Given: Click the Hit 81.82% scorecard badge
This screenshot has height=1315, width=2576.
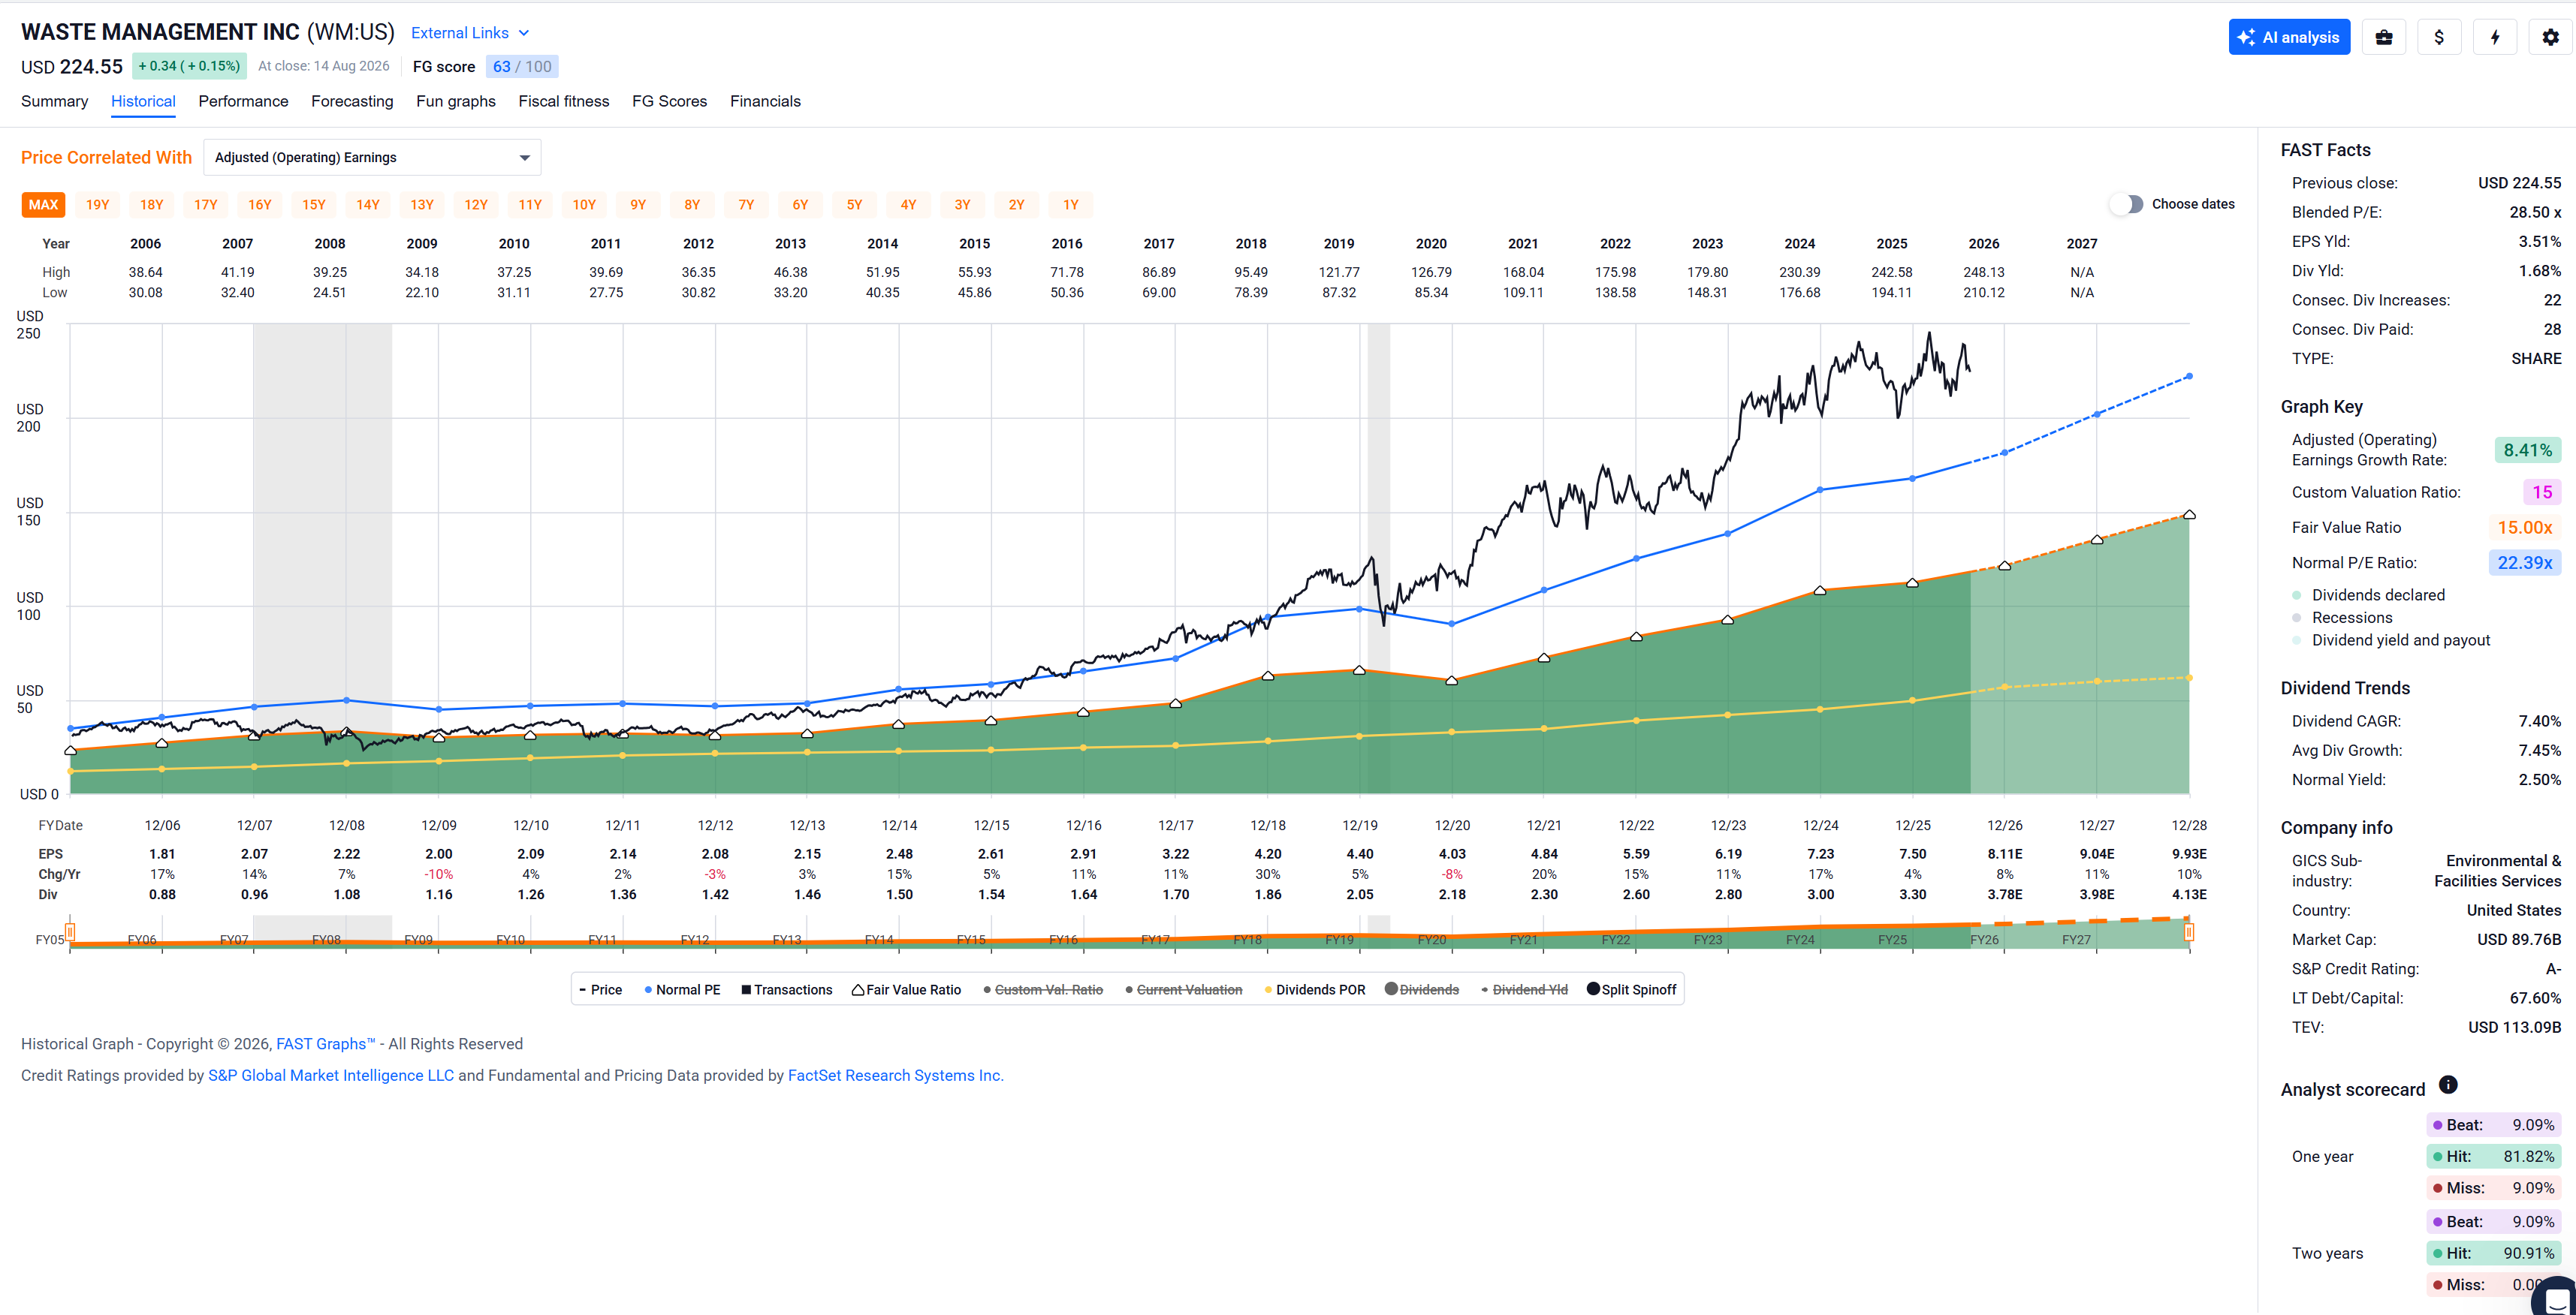Looking at the screenshot, I should tap(2494, 1156).
